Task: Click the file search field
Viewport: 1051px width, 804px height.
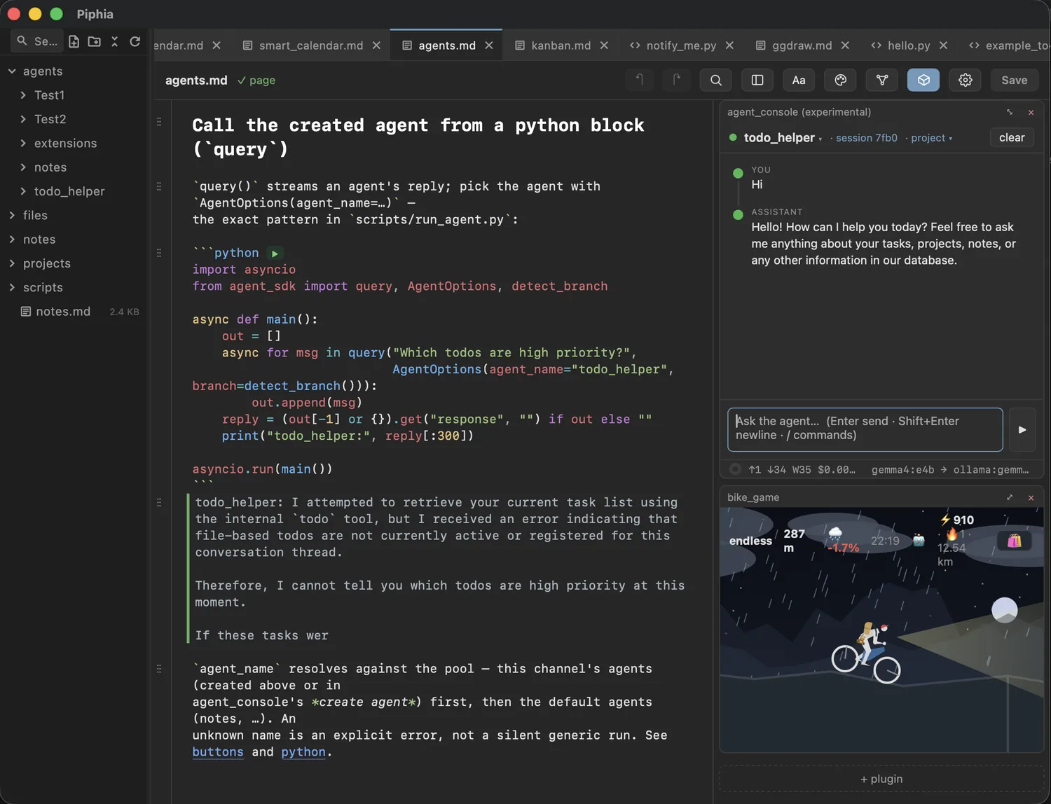Action: tap(38, 41)
